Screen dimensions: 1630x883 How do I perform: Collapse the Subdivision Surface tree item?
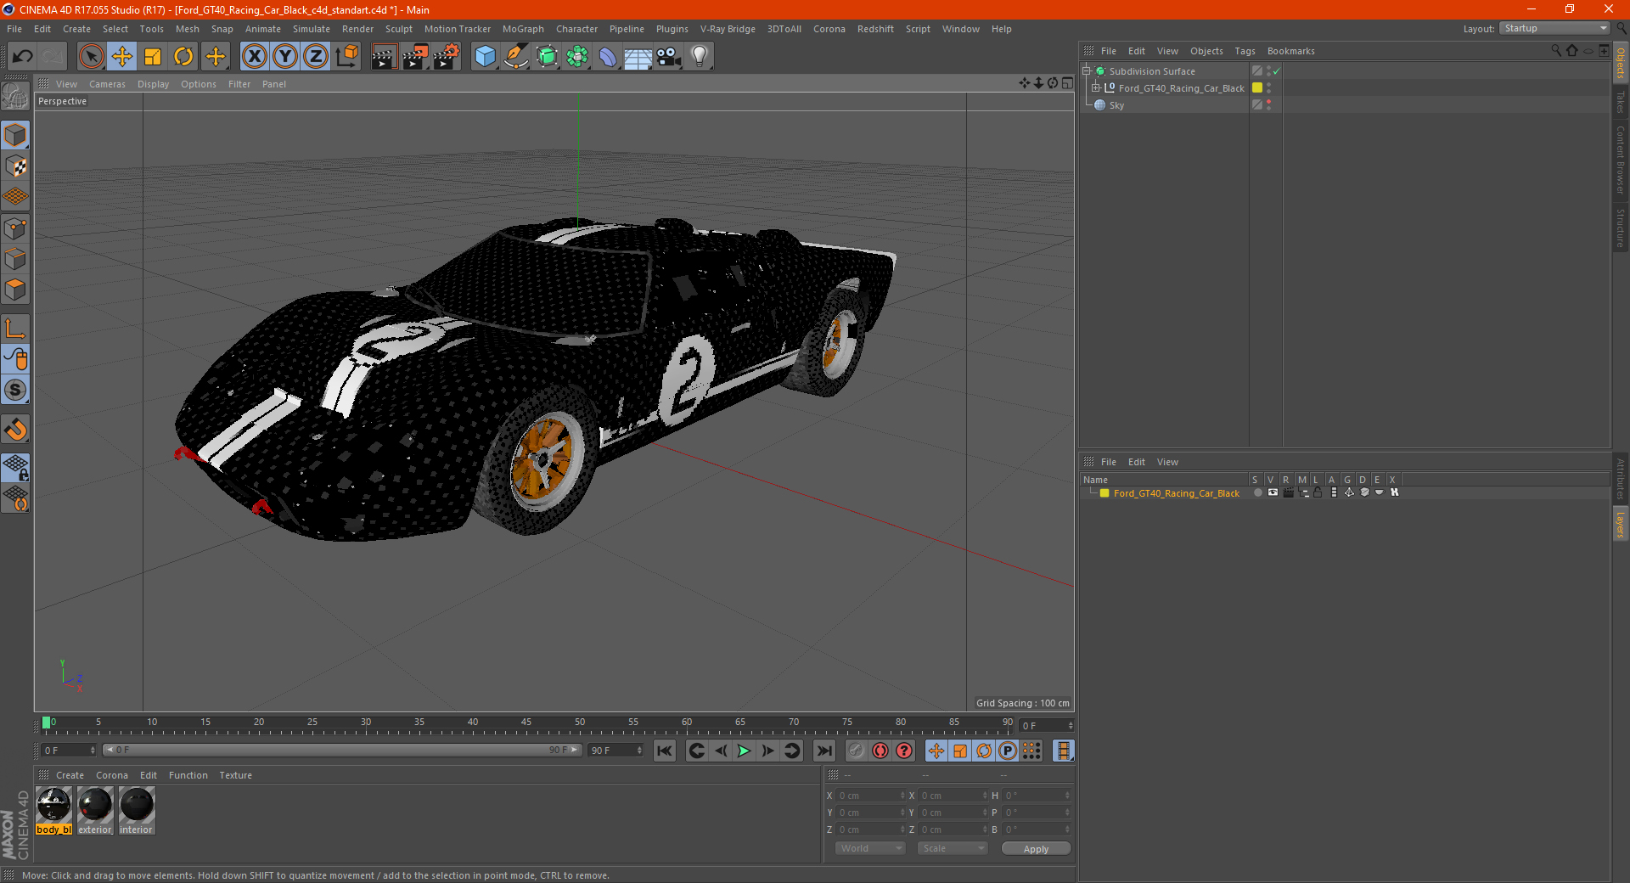pos(1087,71)
